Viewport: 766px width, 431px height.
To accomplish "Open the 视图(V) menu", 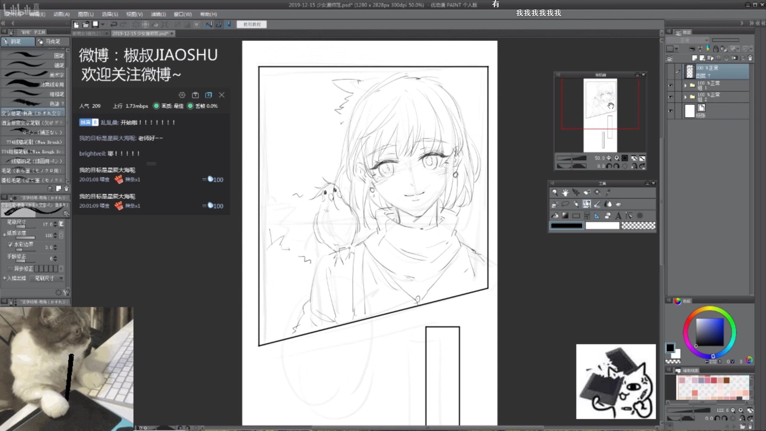I will coord(134,14).
